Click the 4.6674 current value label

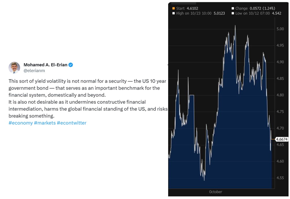(x=282, y=139)
